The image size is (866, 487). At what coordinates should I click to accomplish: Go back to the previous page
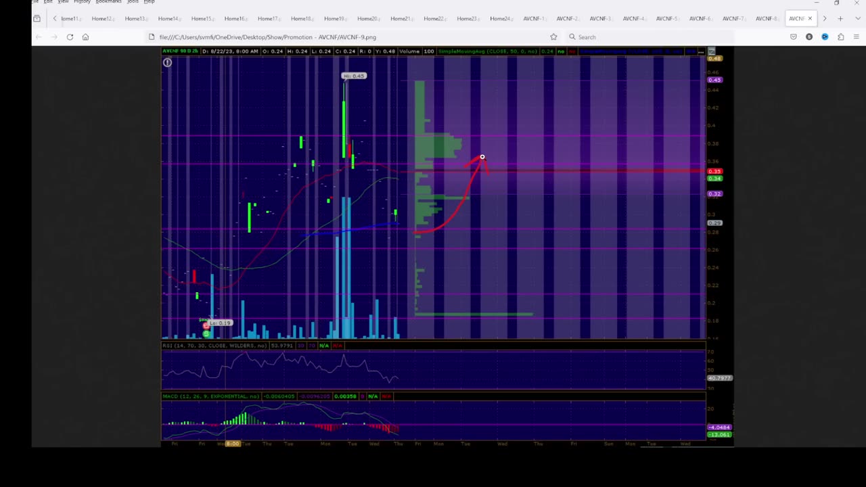(39, 37)
